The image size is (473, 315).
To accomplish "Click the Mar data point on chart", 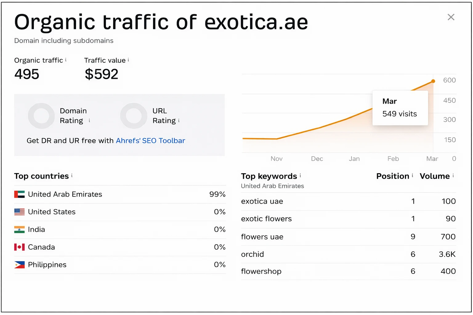I will pyautogui.click(x=433, y=81).
